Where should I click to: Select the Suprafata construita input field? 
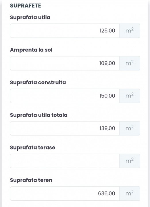65,96
